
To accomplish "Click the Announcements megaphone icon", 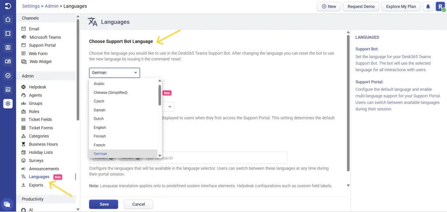I will (x=24, y=169).
